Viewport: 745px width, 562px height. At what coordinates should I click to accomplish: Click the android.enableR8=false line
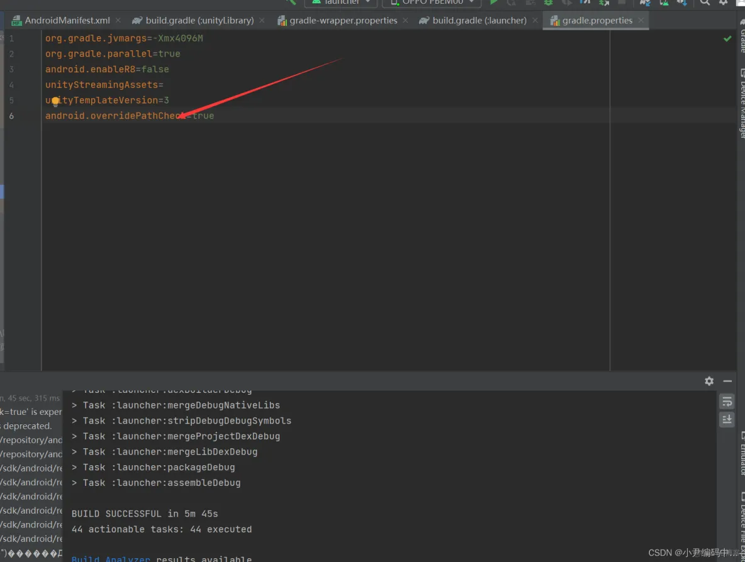(107, 69)
